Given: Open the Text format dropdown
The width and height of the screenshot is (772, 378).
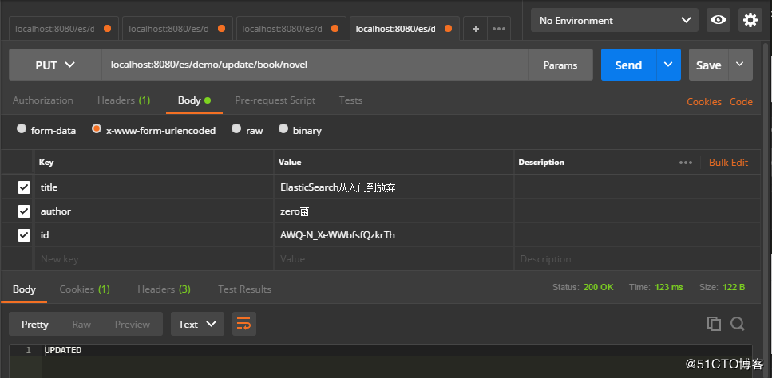Looking at the screenshot, I should (x=197, y=324).
